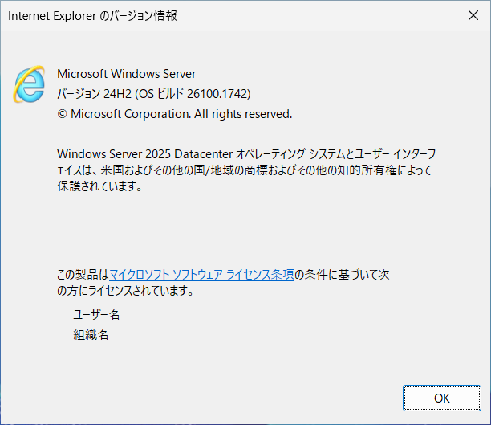Click the 保護されています line of text
The image size is (491, 425).
(99, 186)
